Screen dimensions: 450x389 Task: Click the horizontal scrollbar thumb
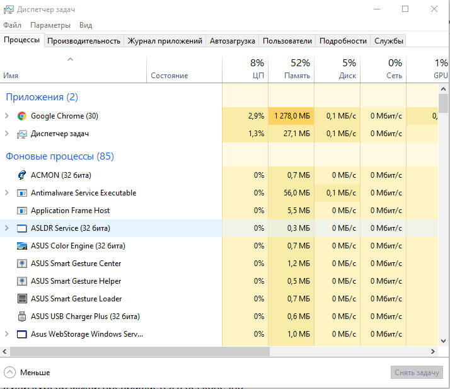(140, 351)
